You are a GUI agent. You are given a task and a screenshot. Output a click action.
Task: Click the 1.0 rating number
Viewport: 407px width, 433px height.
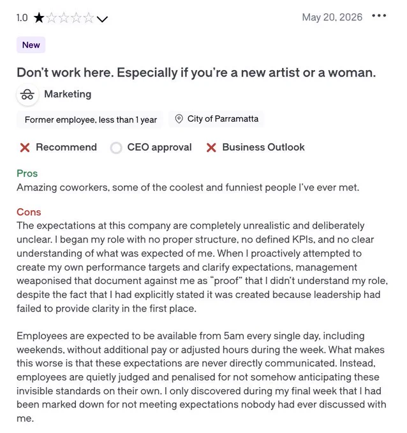coord(22,18)
